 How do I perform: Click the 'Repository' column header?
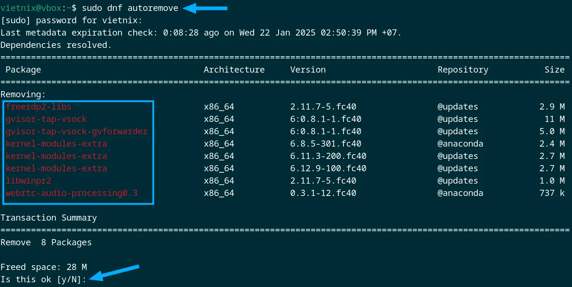coord(463,70)
